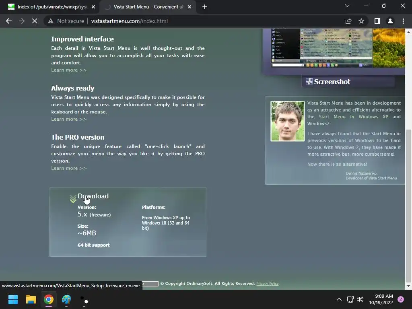Open the Privacy Policy link
This screenshot has height=309, width=412.
[x=267, y=284]
